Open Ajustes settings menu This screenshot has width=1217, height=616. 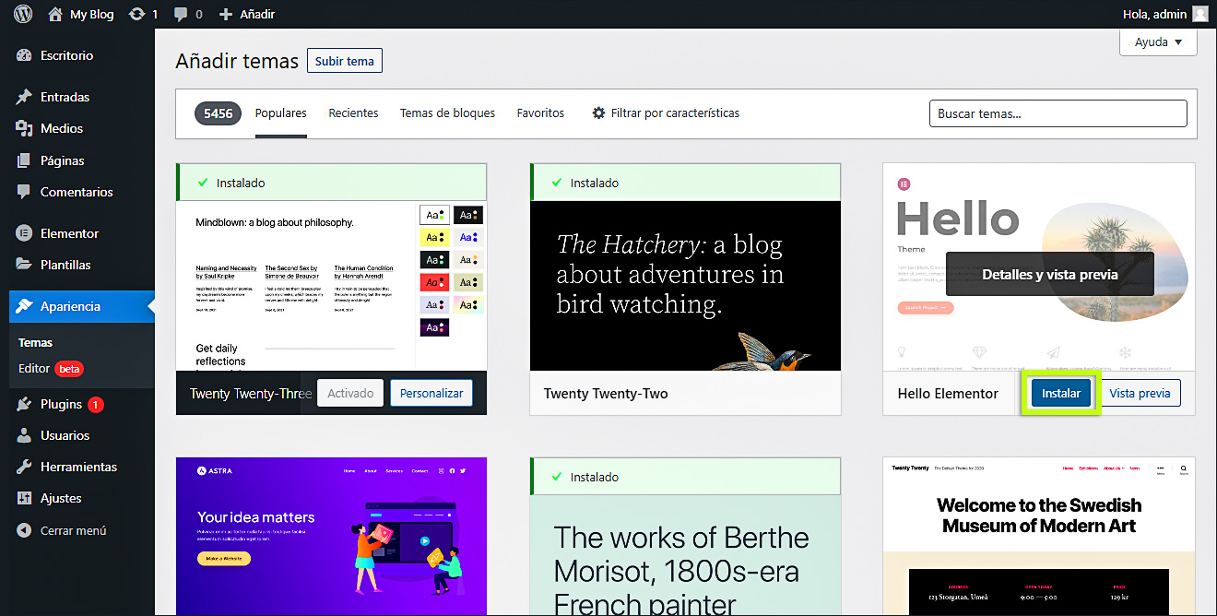61,498
